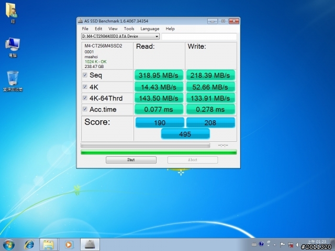Click the 4K read result 14.43 MB/s
Image resolution: width=335 pixels, height=251 pixels.
click(x=159, y=87)
